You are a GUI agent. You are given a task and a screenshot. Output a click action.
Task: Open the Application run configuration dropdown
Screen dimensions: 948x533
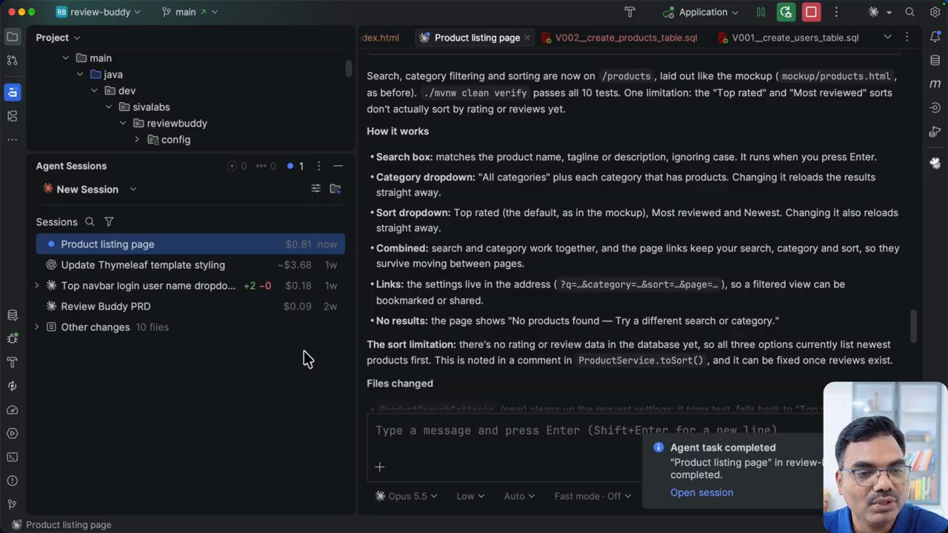701,12
